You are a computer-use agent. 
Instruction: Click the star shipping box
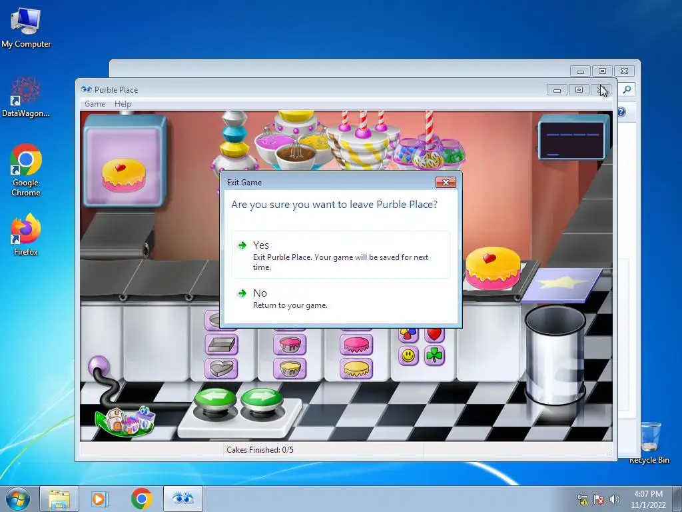coord(562,285)
